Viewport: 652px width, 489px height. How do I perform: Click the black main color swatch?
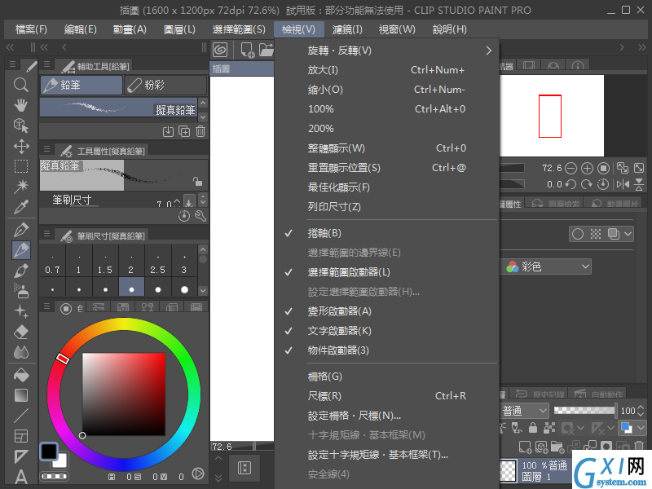click(x=49, y=452)
